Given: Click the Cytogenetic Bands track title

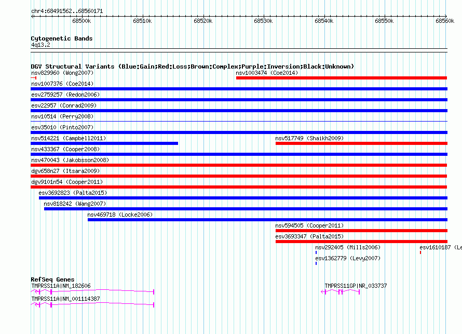Looking at the screenshot, I should click(62, 38).
